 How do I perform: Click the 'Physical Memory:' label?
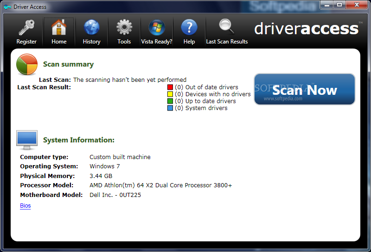pos(47,176)
